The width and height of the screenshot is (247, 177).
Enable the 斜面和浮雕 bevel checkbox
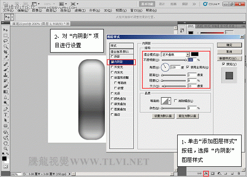click(112, 78)
